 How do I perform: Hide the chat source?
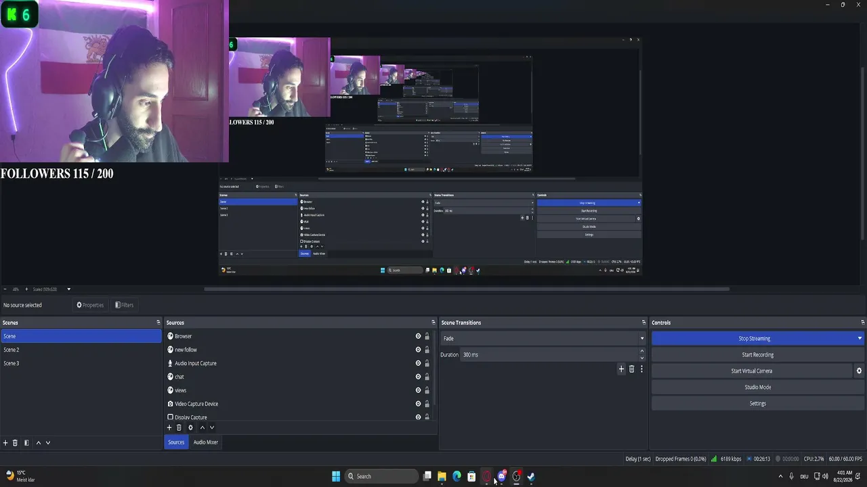click(x=418, y=377)
